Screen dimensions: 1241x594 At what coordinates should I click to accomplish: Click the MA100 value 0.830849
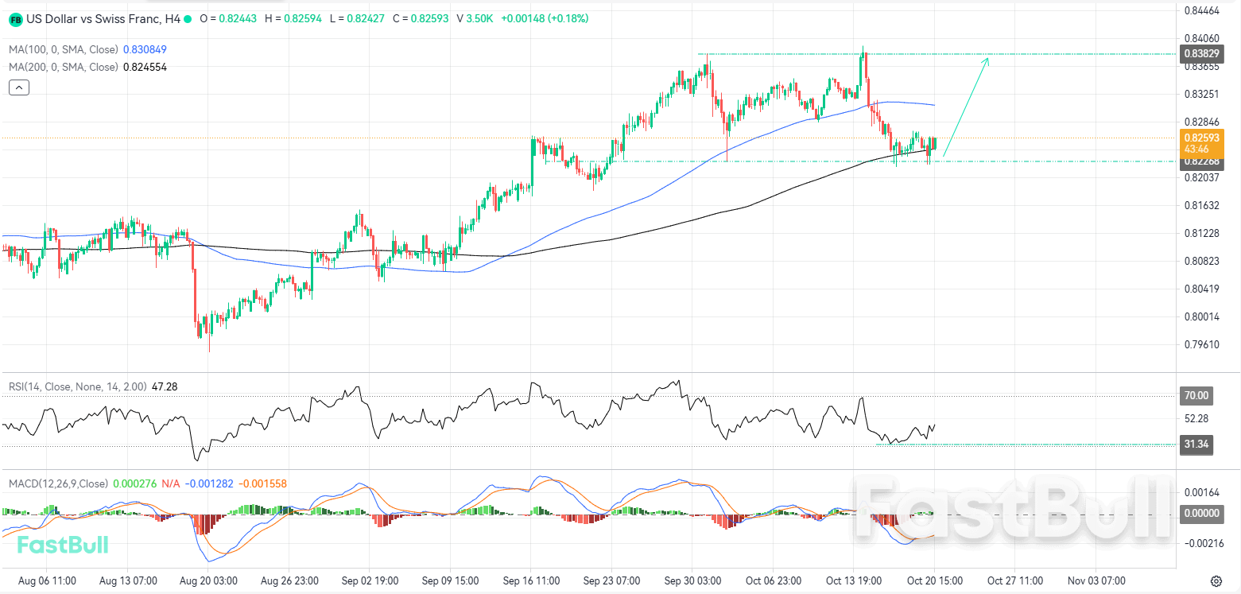(x=145, y=49)
